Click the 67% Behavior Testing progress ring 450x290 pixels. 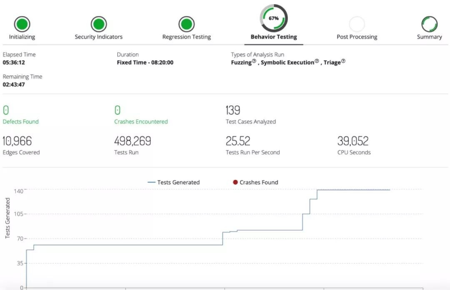point(274,18)
